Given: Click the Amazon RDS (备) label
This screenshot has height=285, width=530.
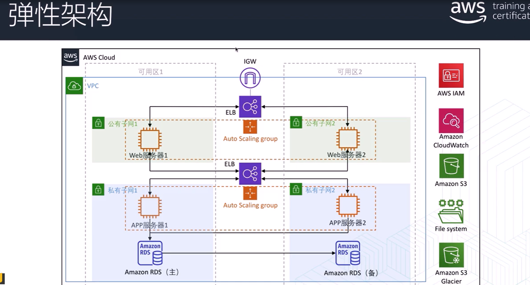Looking at the screenshot, I should pos(351,273).
